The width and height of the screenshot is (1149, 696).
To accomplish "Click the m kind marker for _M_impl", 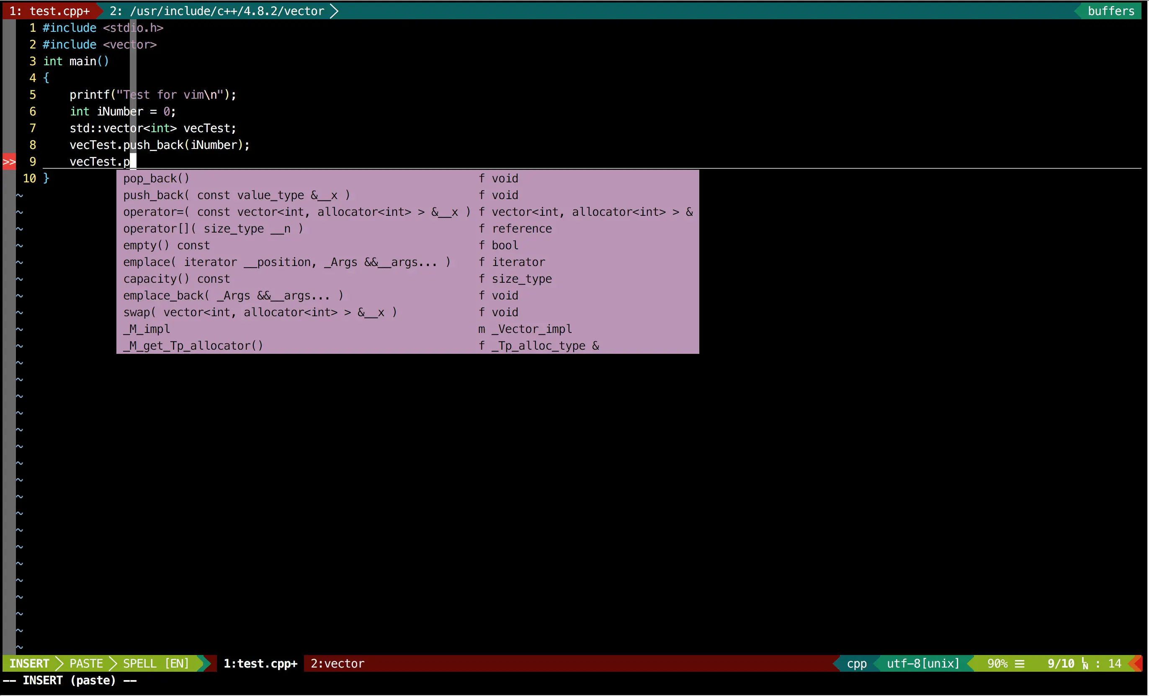I will [x=482, y=329].
